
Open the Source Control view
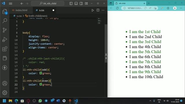5,30
